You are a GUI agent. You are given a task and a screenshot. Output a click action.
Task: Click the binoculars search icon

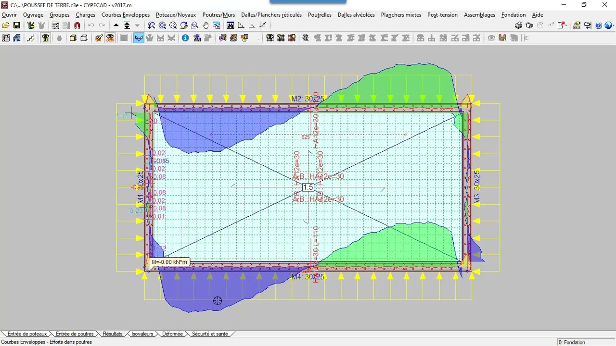231,25
